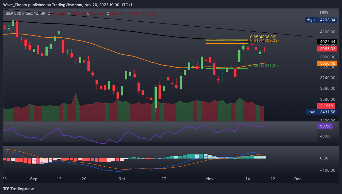Screen dimensions: 342x194
Task: Click the Nov label on the time axis
Action: [x=210, y=179]
